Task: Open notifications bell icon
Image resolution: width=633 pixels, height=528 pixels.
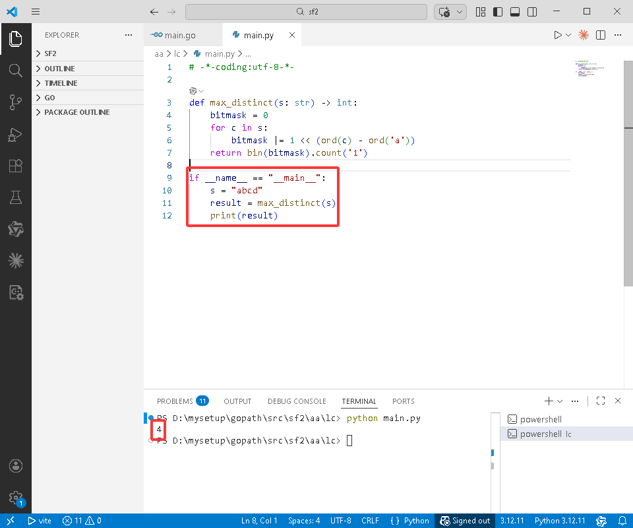Action: pyautogui.click(x=622, y=521)
